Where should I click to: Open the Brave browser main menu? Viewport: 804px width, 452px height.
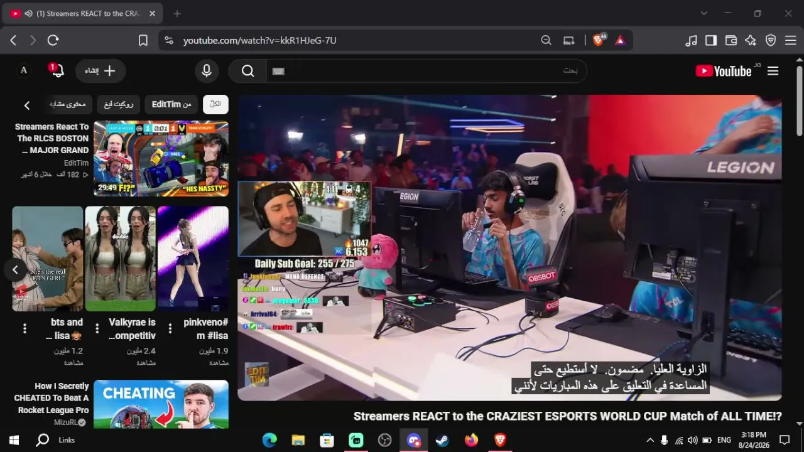coord(791,40)
